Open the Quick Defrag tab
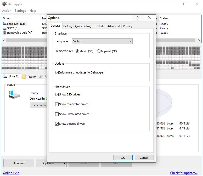 (83, 26)
